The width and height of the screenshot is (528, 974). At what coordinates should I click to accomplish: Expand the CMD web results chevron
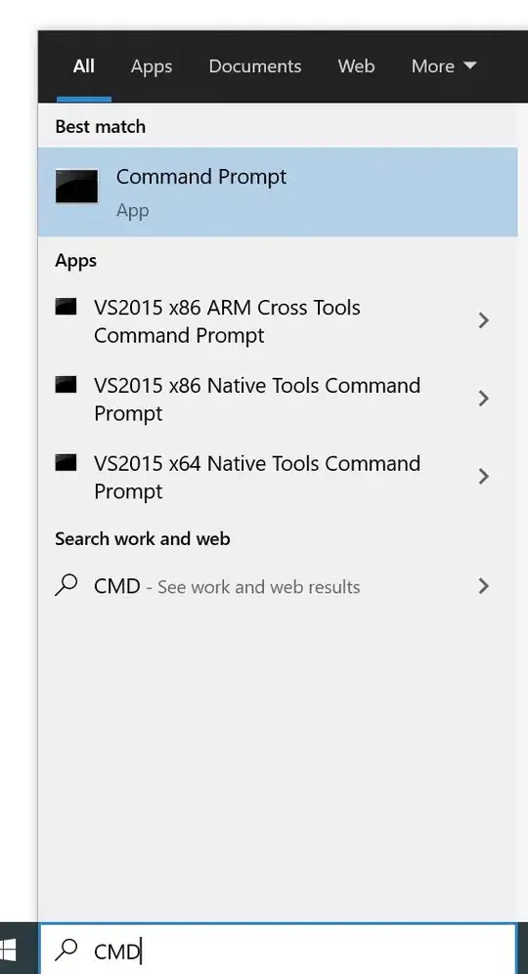483,586
